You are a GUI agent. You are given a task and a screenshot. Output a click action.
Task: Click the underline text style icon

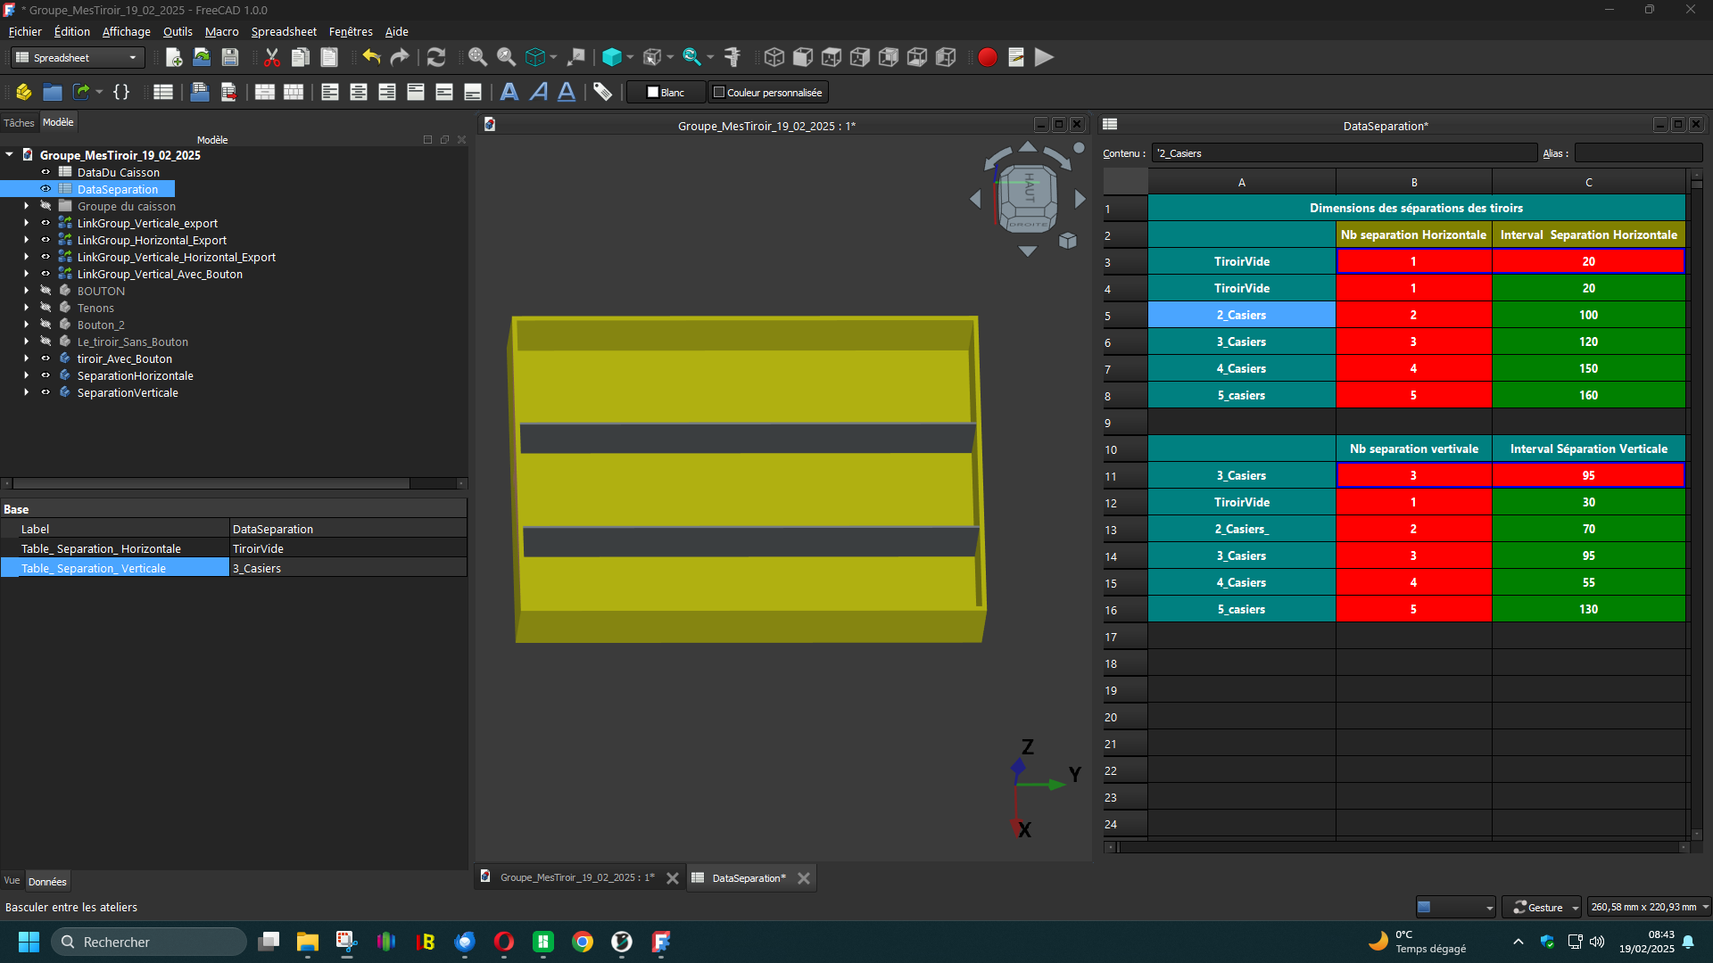point(567,92)
